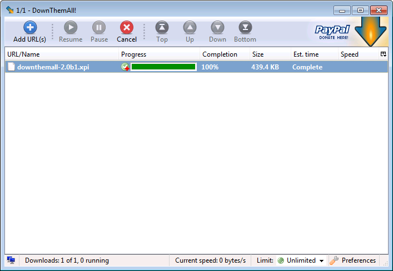Click the network monitor status bar icon
Viewport: 393px width, 271px height.
coord(11,260)
